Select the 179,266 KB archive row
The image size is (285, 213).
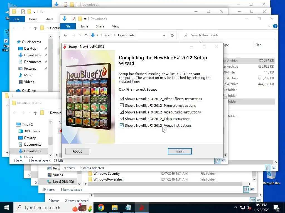coord(249,61)
